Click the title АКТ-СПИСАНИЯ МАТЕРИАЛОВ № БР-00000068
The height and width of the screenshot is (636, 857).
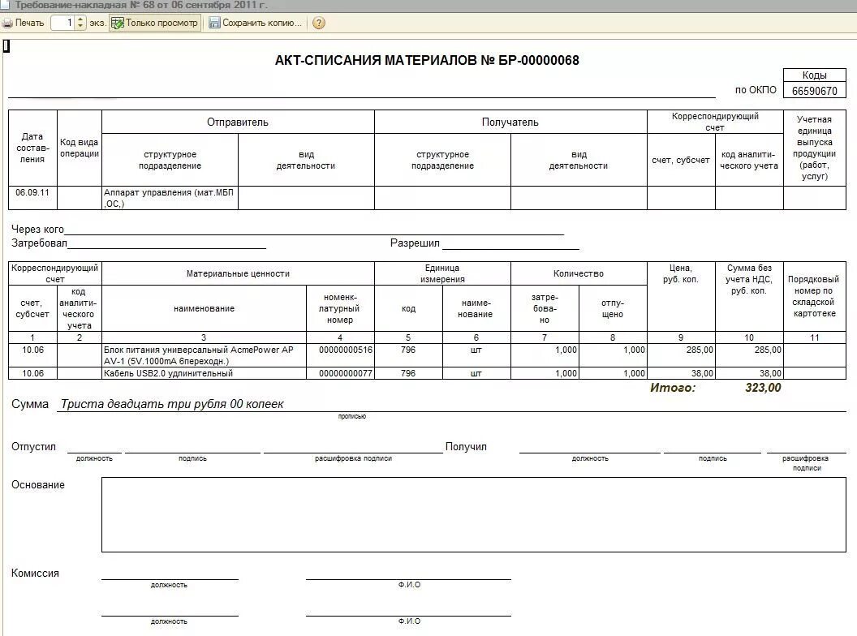coord(427,60)
